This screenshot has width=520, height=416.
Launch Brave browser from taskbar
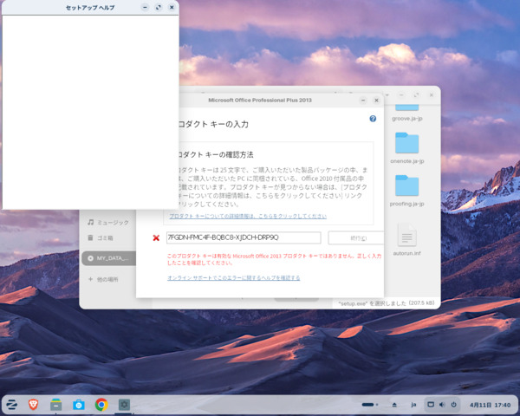click(x=33, y=405)
